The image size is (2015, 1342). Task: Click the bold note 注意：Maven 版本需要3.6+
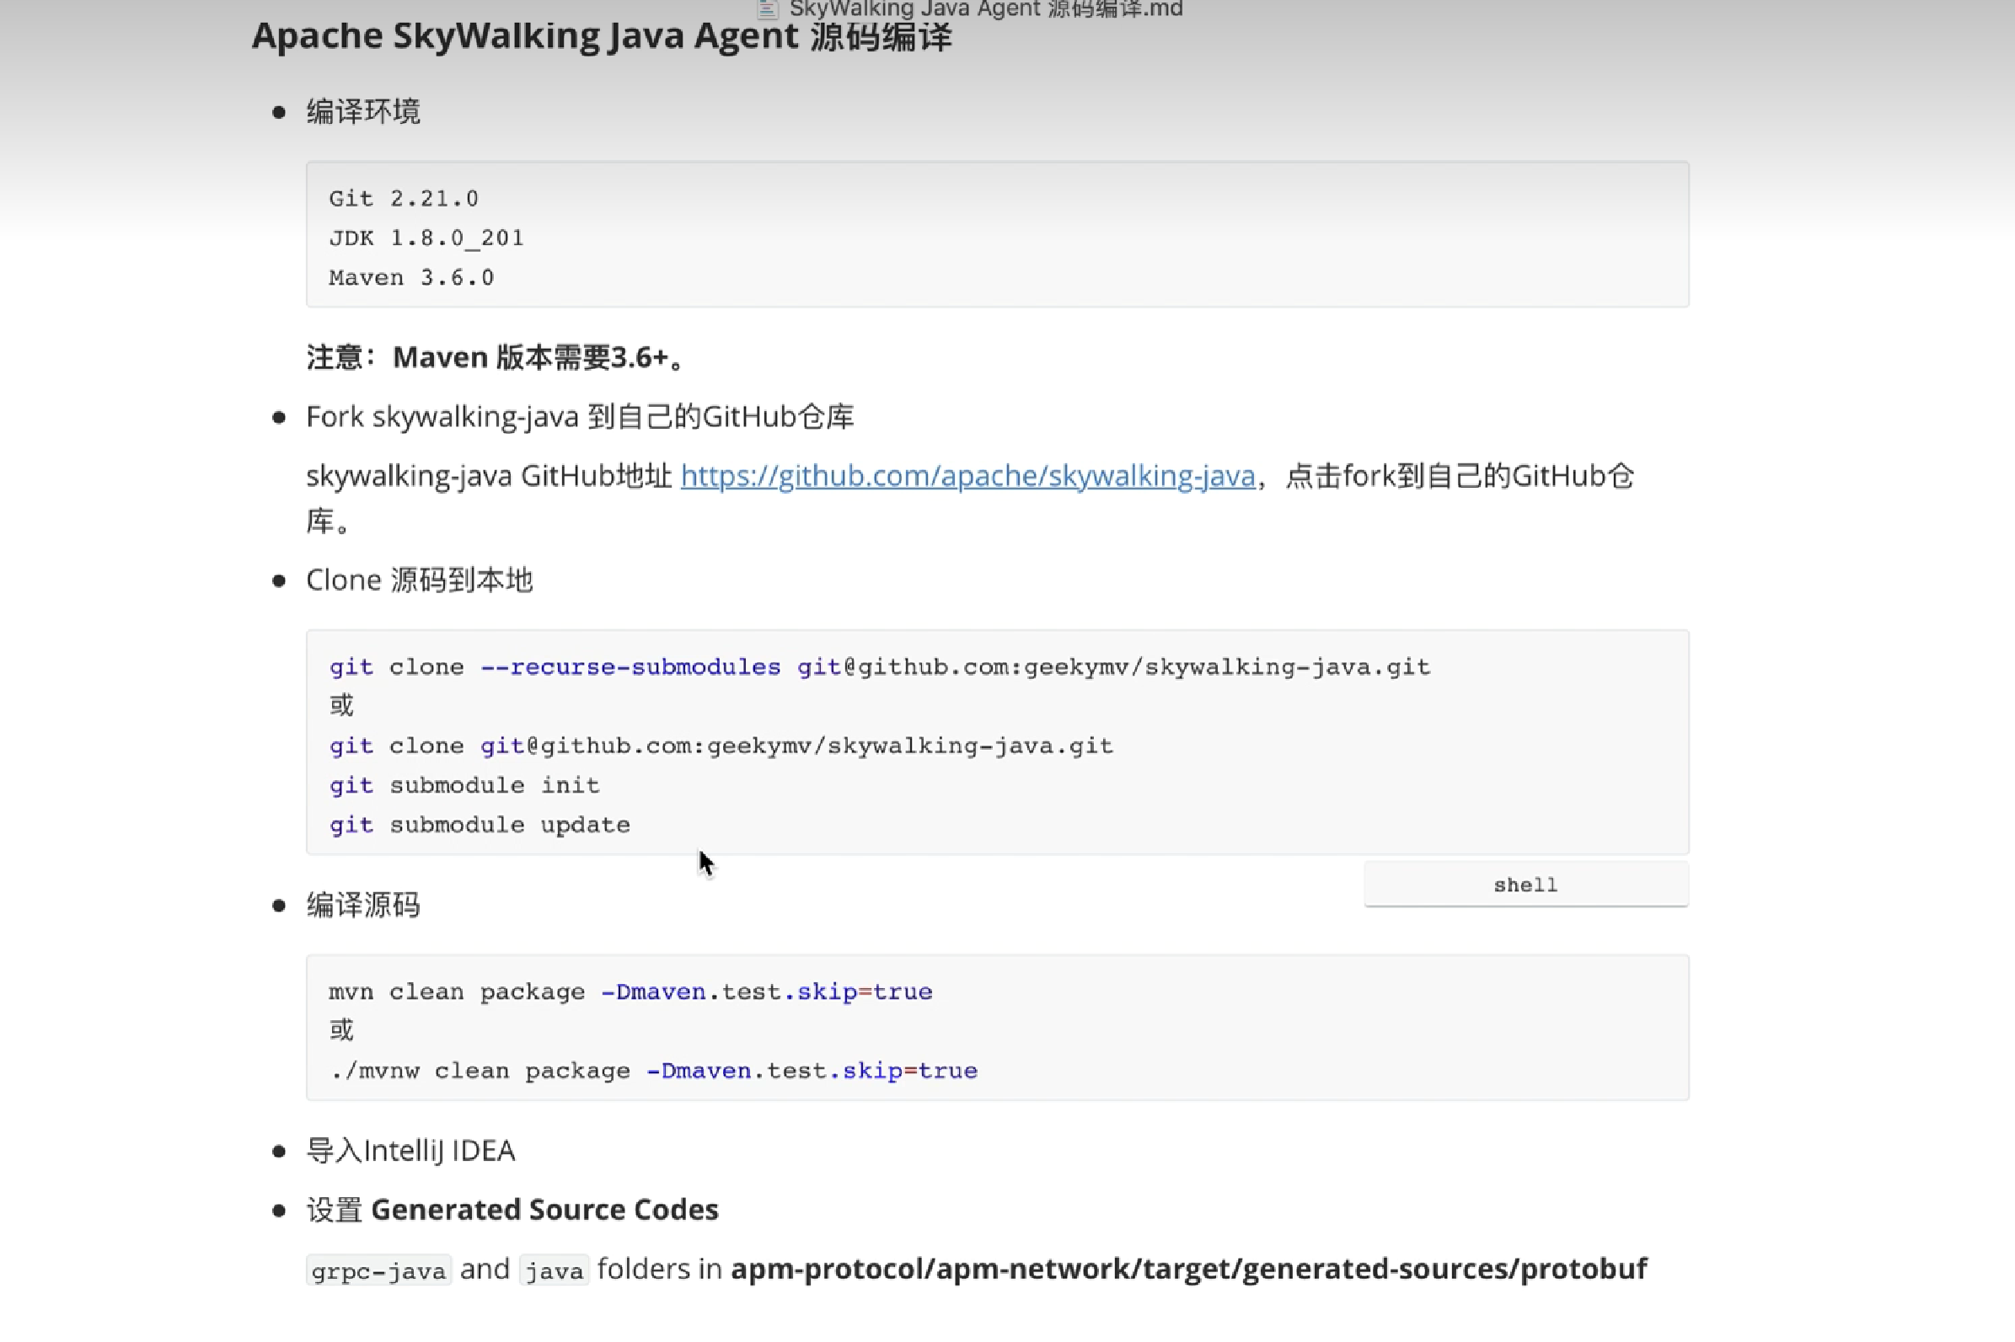click(497, 357)
